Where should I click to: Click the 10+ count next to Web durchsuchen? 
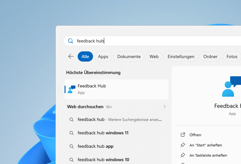(x=109, y=107)
